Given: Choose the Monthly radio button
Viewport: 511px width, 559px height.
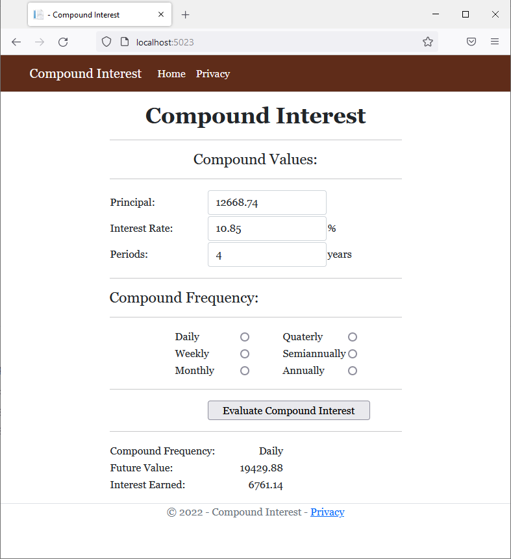Looking at the screenshot, I should 245,371.
